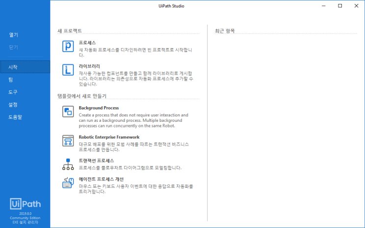The height and width of the screenshot is (228, 365).
Task: Choose the Background Process template title
Action: tap(99, 108)
